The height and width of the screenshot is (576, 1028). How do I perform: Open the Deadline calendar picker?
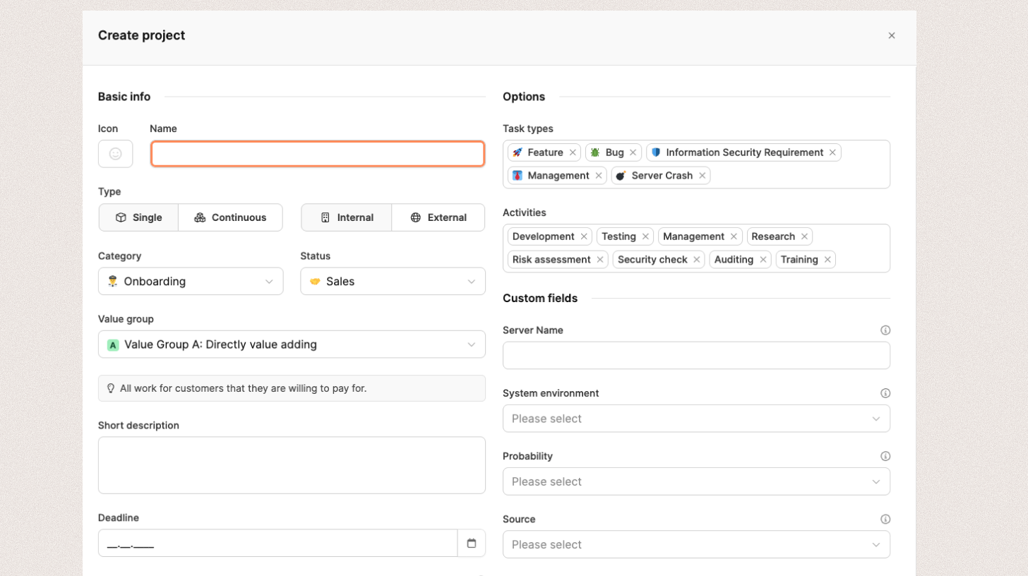point(472,544)
